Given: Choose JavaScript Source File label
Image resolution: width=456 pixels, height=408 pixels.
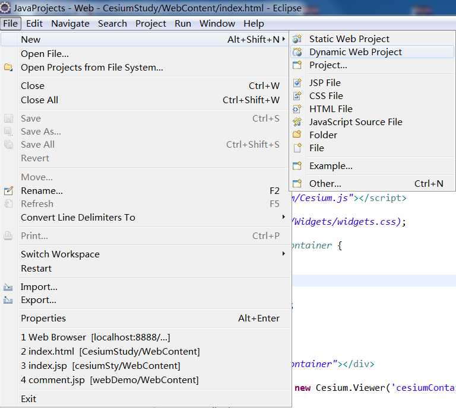Looking at the screenshot, I should 356,122.
